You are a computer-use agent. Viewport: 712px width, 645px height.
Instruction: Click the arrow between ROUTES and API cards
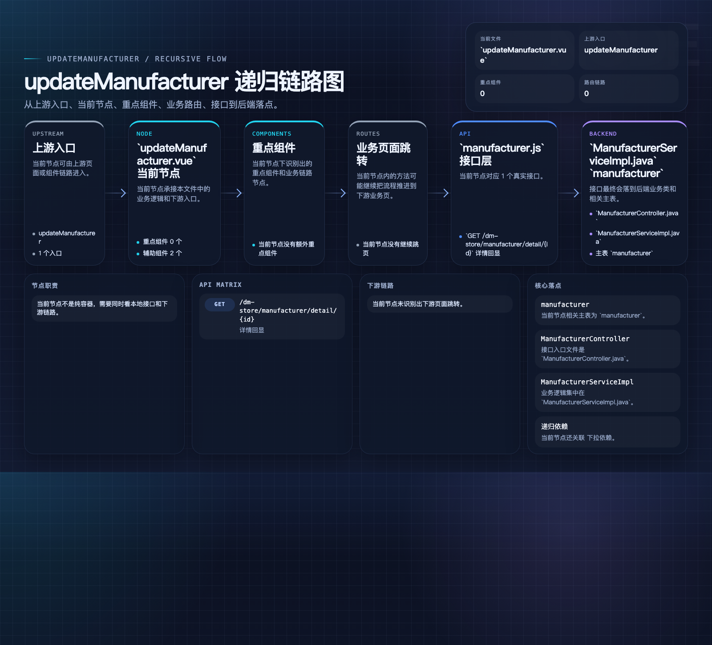click(x=439, y=193)
